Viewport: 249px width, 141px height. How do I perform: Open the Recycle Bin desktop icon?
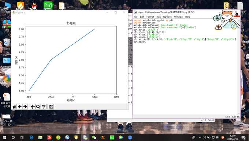7,42
